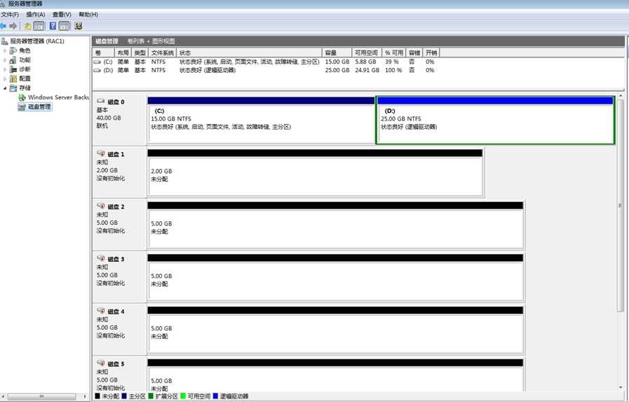Select the 5.00 GB unallocated block on 磁盘 3
The height and width of the screenshot is (402, 629).
pyautogui.click(x=335, y=277)
